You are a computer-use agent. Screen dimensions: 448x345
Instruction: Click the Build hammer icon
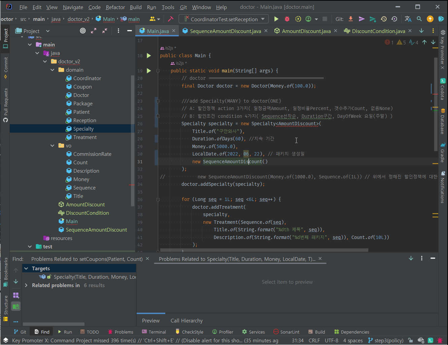coord(171,19)
